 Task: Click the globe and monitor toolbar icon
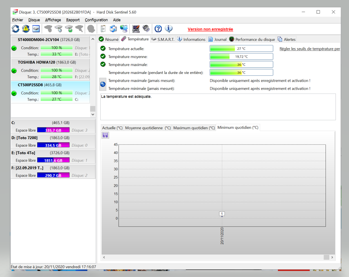(x=124, y=29)
